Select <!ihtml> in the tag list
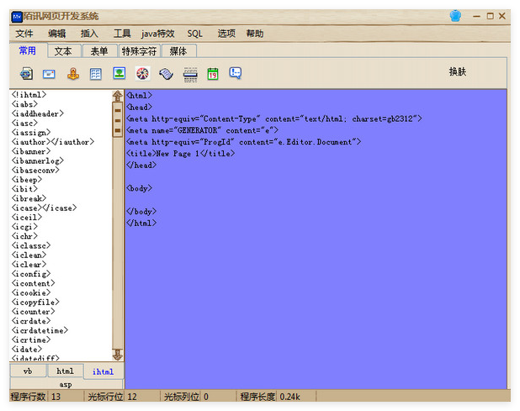The width and height of the screenshot is (520, 411). 29,95
